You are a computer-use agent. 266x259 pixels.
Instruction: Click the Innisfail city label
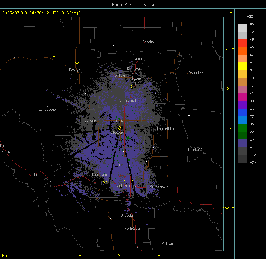pyautogui.click(x=128, y=100)
